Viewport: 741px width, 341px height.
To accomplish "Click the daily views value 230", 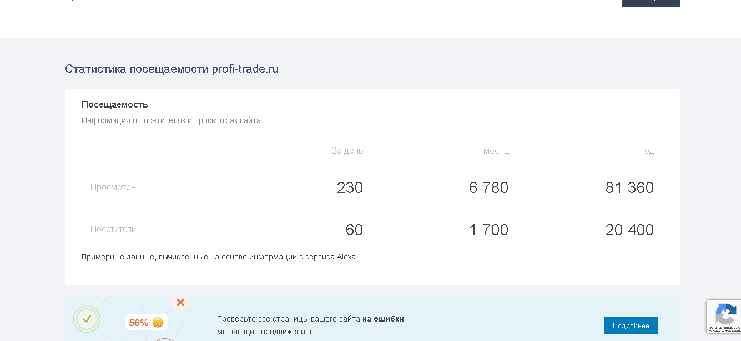I will tap(350, 188).
